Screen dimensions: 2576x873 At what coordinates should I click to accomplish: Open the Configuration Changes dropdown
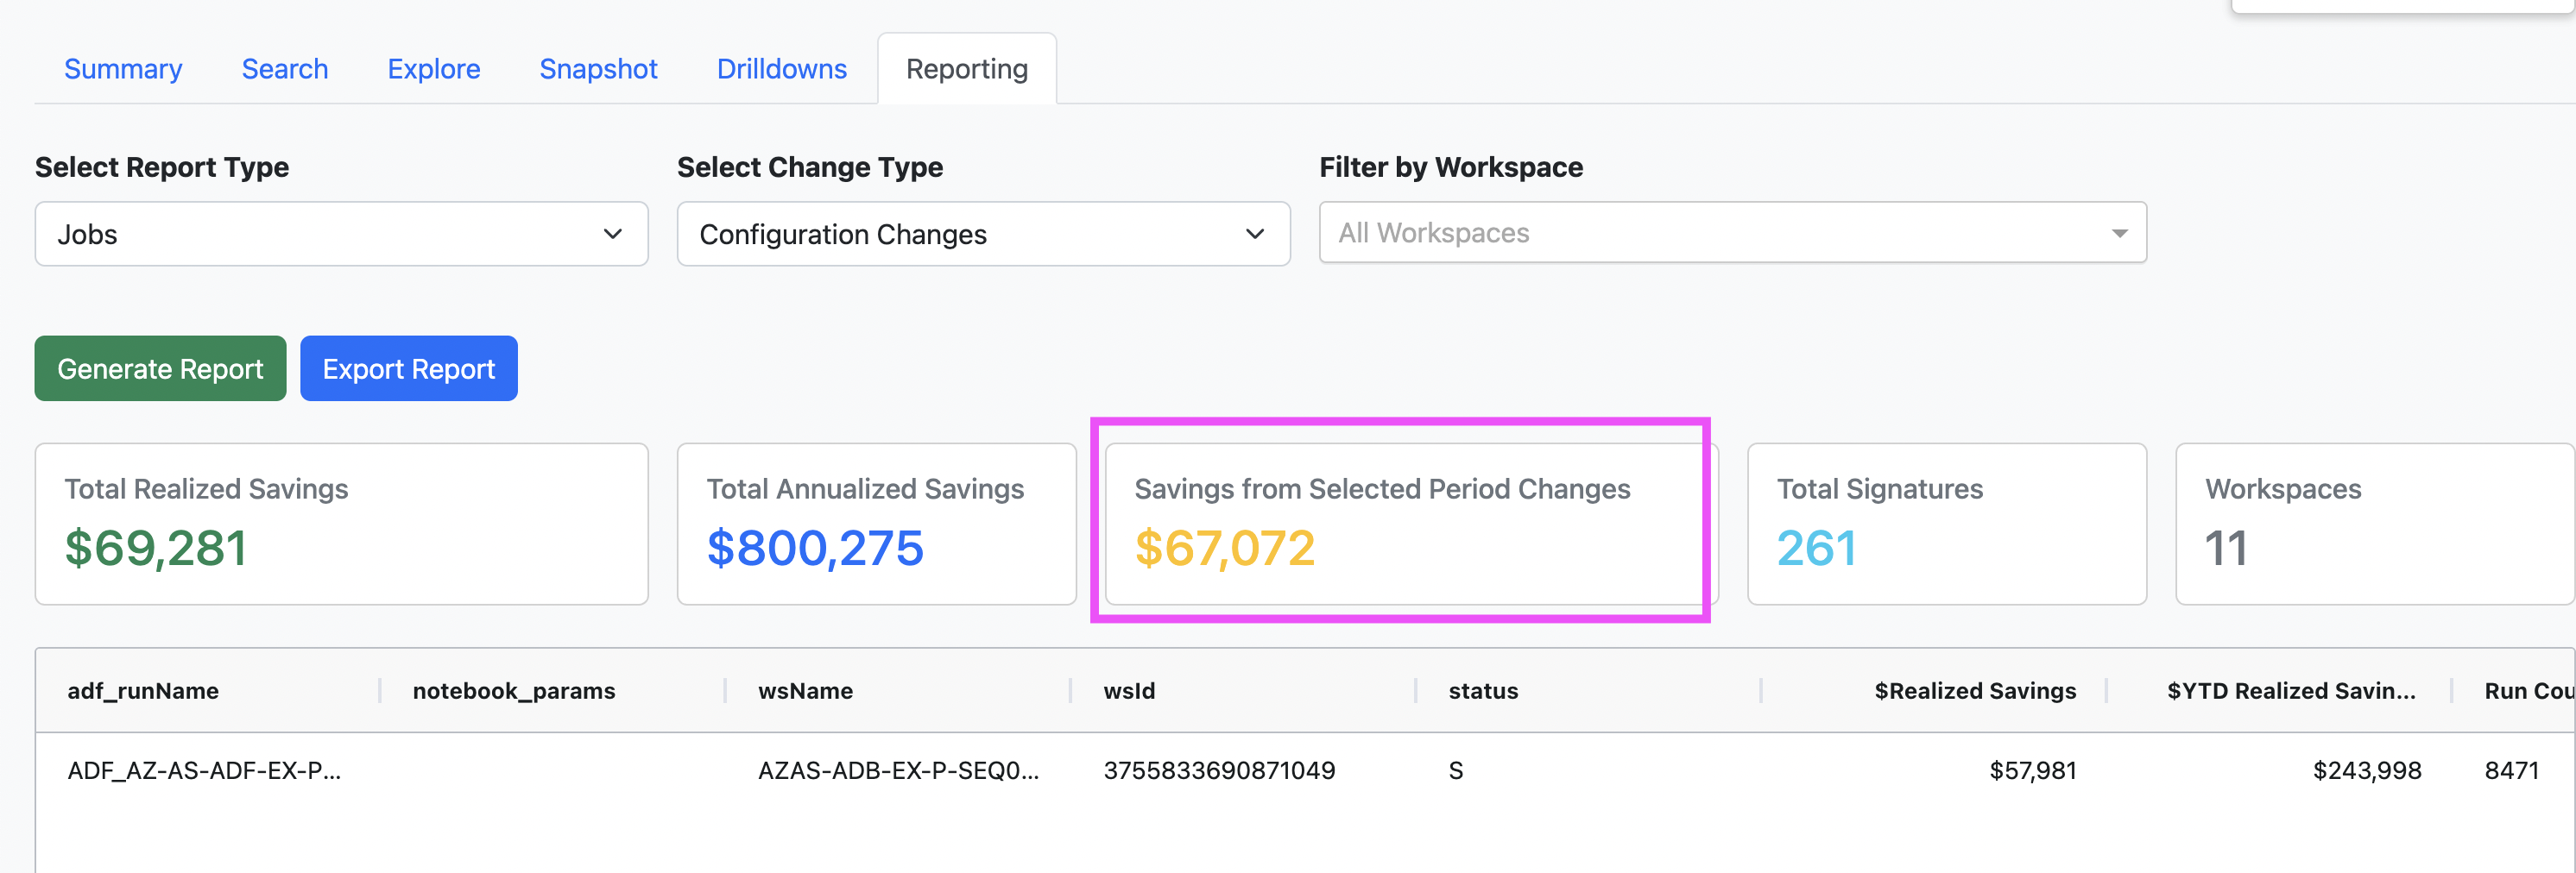click(982, 234)
